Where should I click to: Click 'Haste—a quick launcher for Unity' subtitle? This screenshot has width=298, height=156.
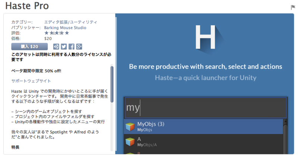tap(206, 78)
